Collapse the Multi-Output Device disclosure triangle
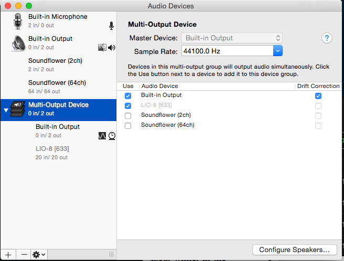 pos(6,110)
